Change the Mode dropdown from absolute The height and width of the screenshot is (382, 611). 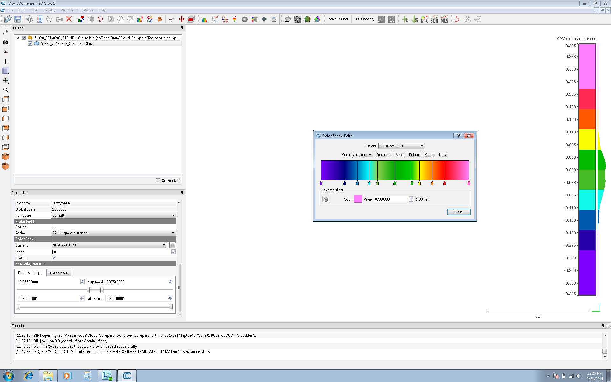(362, 155)
